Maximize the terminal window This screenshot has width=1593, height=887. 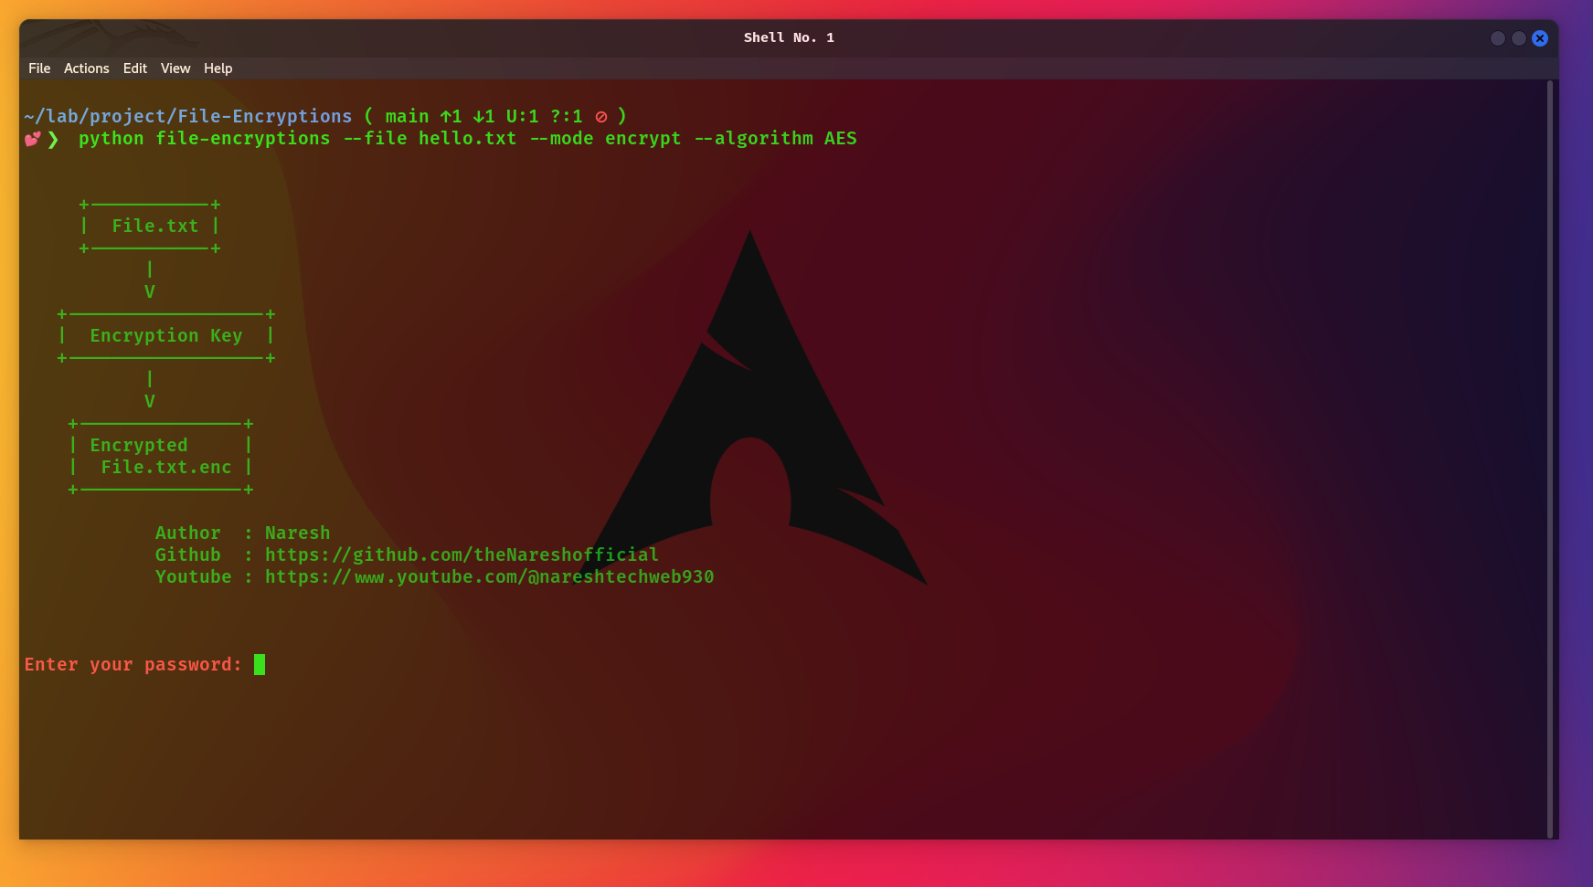(1519, 38)
